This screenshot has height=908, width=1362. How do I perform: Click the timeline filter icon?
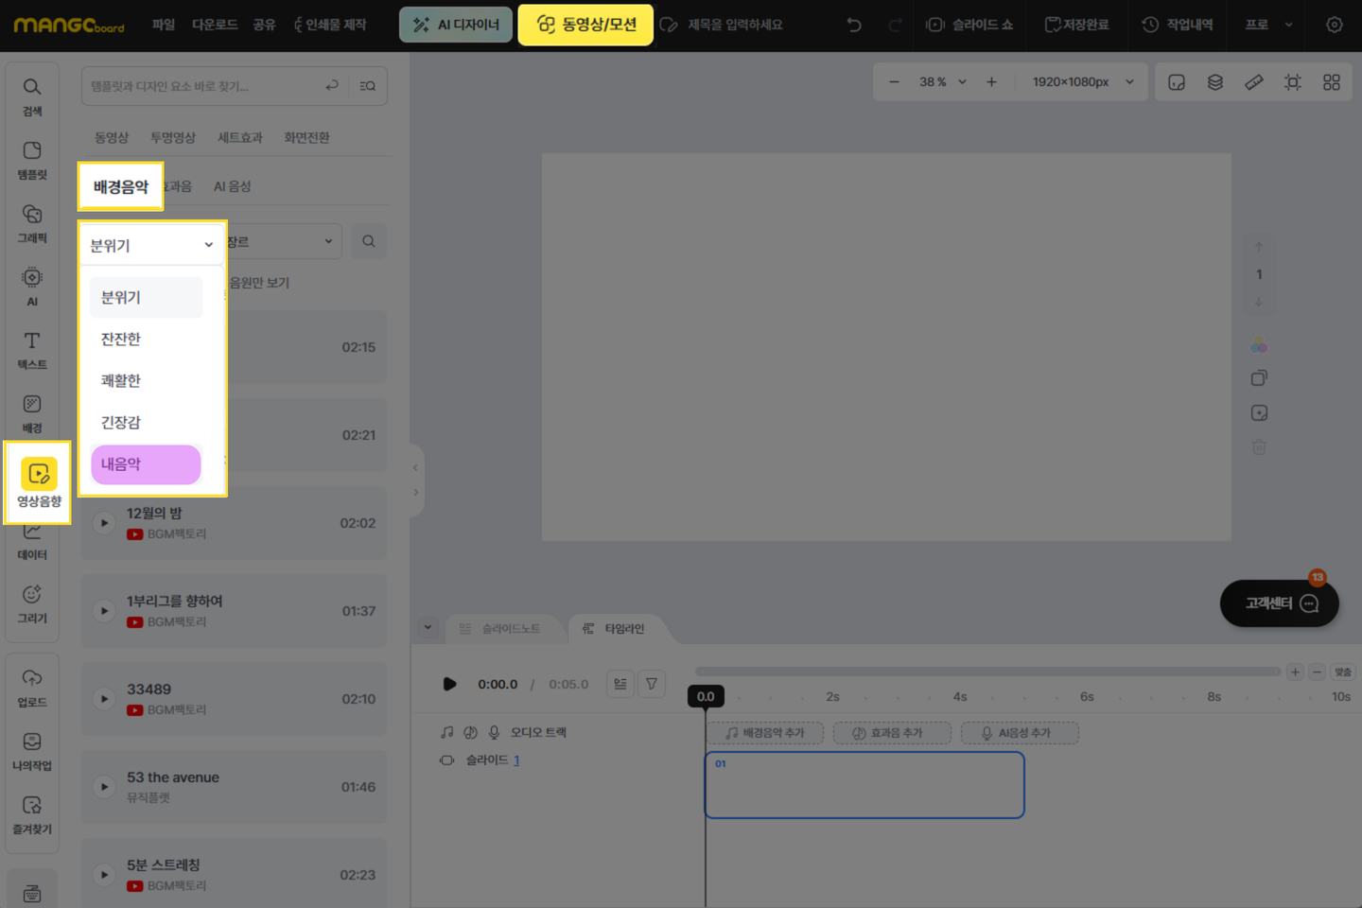[652, 684]
